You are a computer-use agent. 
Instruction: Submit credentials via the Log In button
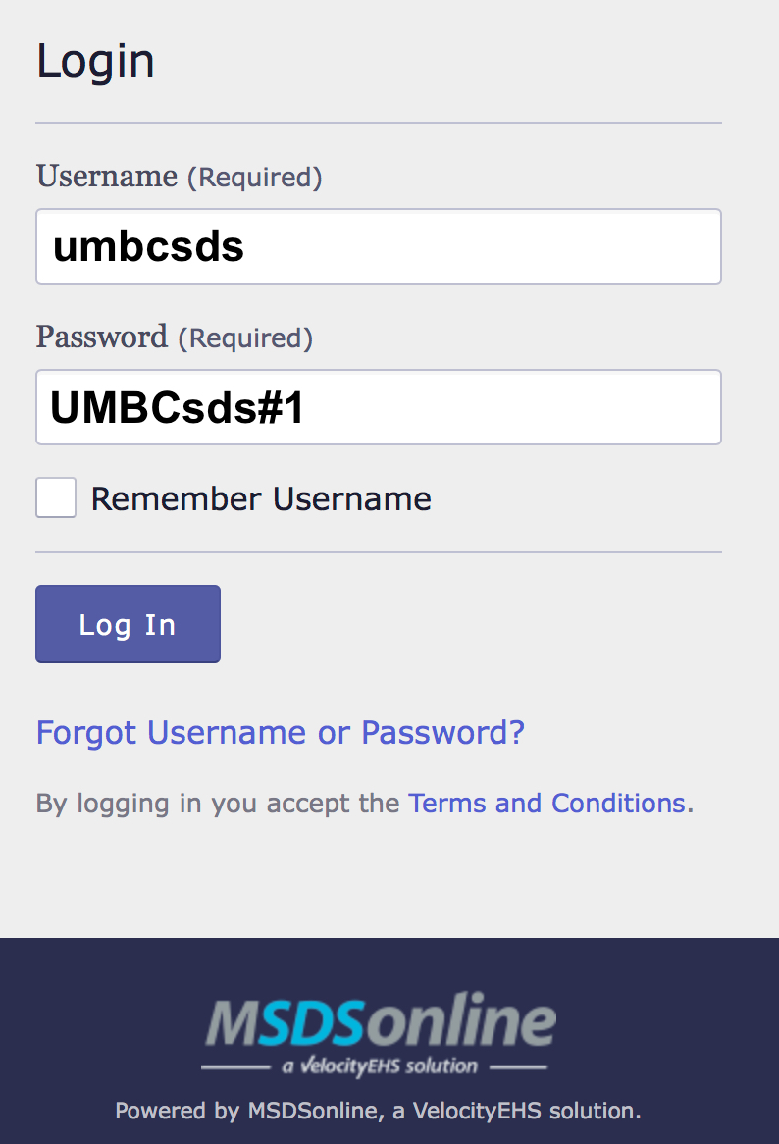pyautogui.click(x=128, y=623)
